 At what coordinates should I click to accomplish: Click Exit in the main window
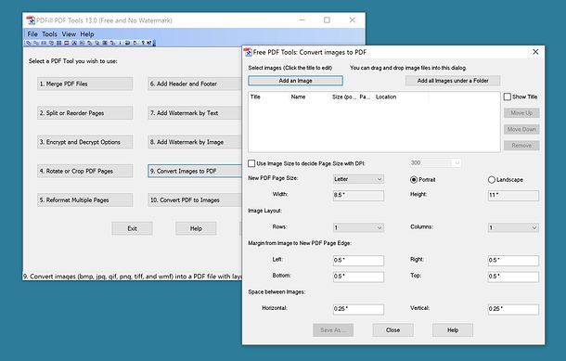(132, 228)
